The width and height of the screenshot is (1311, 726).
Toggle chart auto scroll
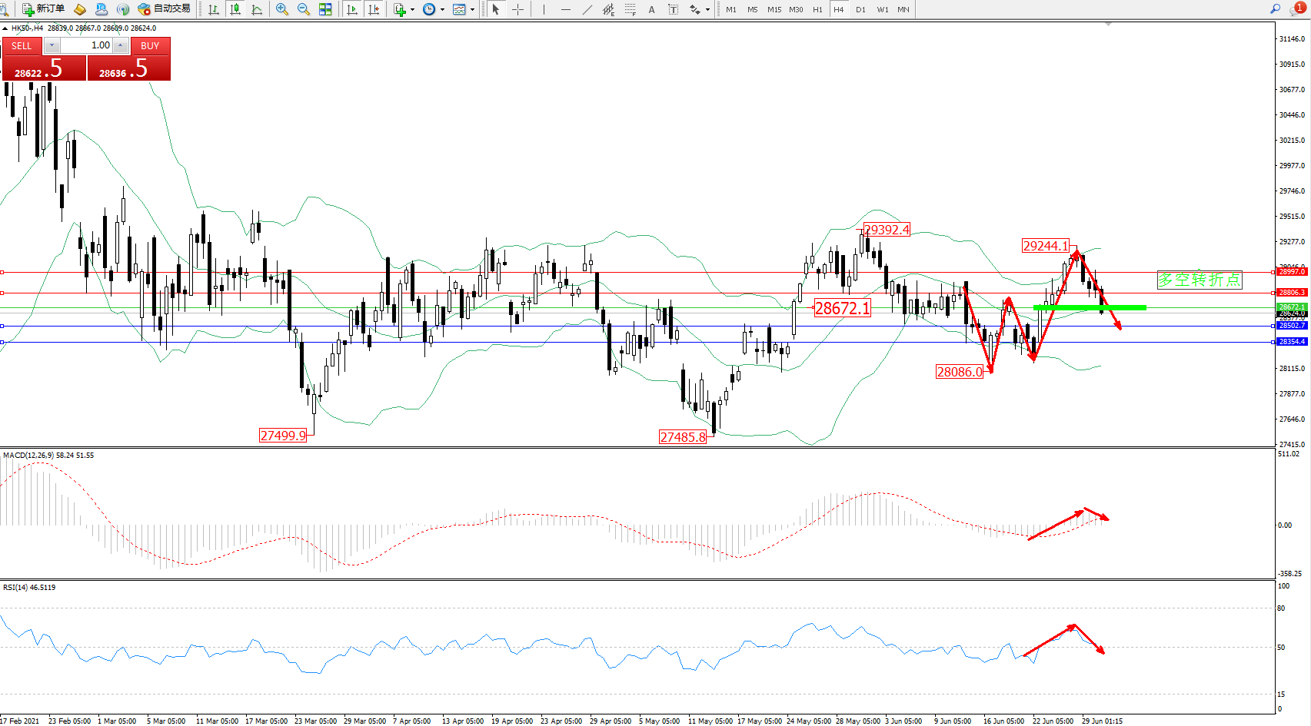click(x=352, y=9)
